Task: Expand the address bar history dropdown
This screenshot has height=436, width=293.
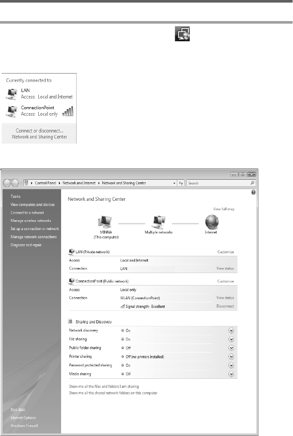Action: pyautogui.click(x=174, y=183)
